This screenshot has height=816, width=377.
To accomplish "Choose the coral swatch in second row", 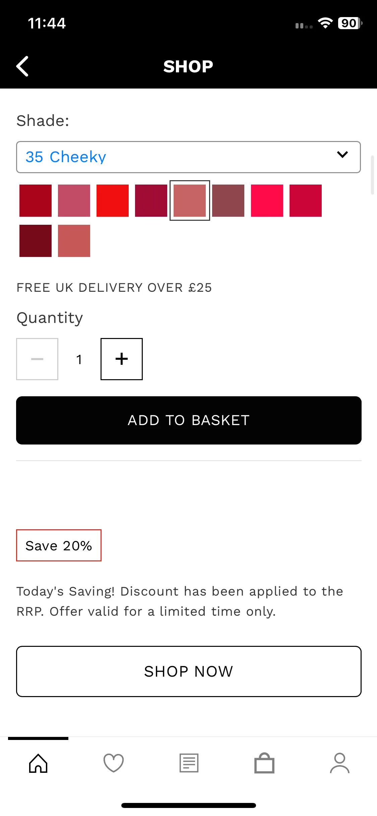I will click(74, 241).
